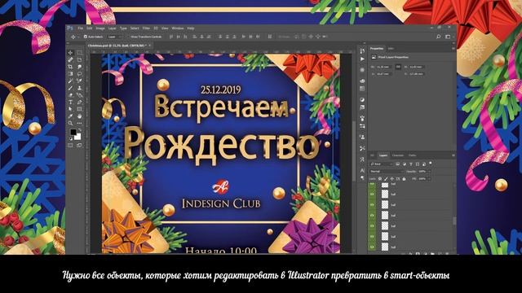
Task: Open the Opacity value dropdown arrow
Action: pyautogui.click(x=429, y=172)
